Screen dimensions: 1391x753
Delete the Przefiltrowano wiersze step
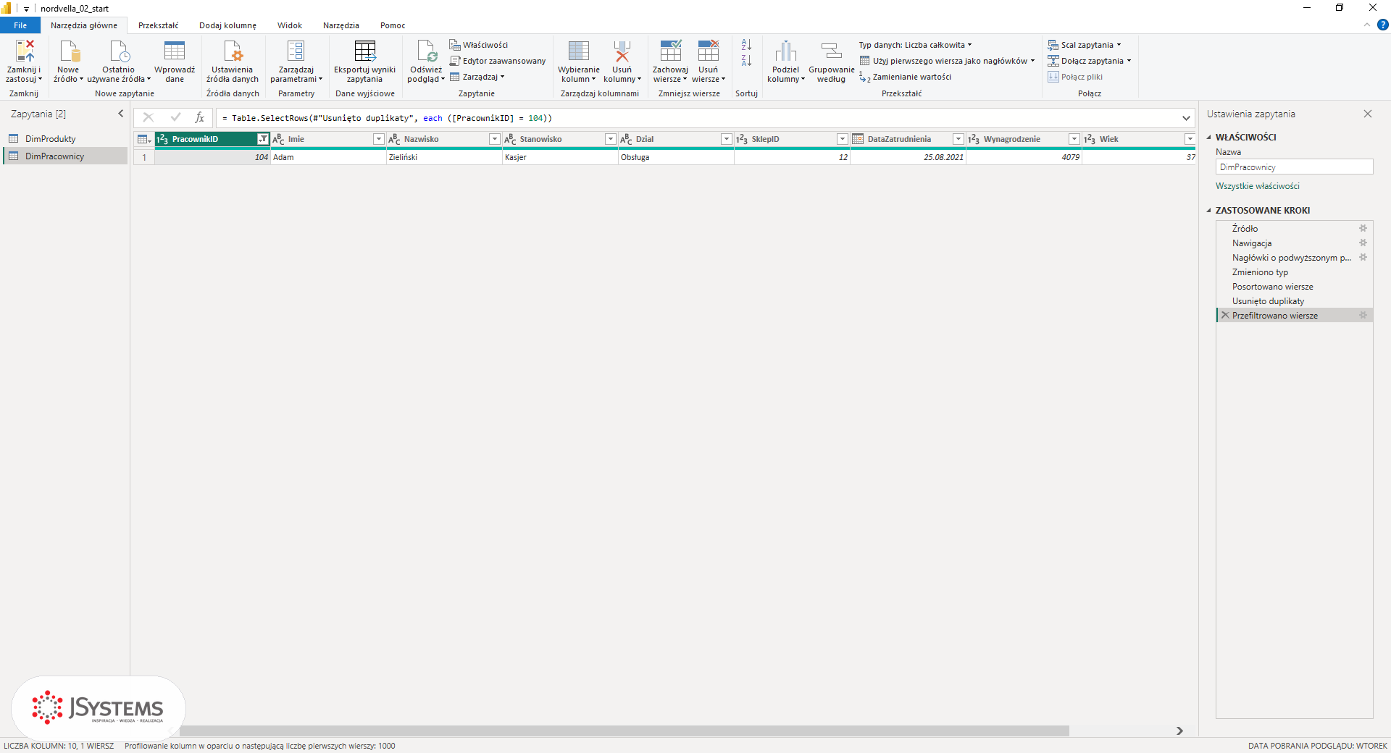coord(1225,315)
